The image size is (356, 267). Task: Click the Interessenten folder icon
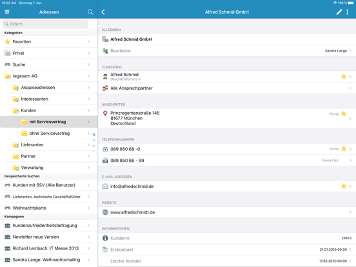click(16, 99)
